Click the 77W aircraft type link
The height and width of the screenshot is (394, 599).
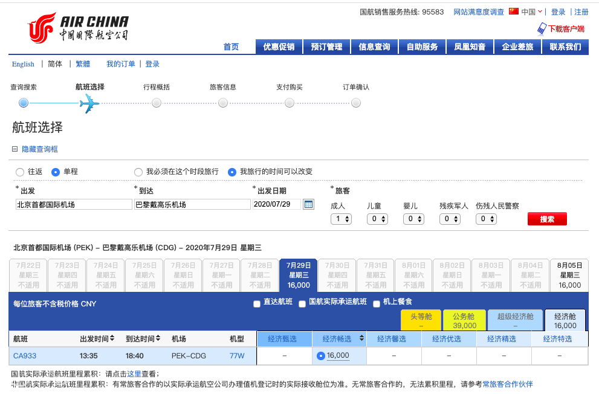click(237, 356)
